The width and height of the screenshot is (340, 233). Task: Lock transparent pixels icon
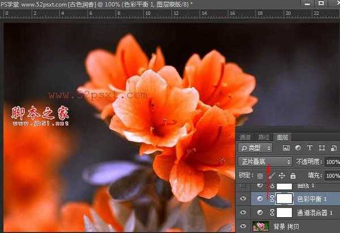tap(260, 176)
